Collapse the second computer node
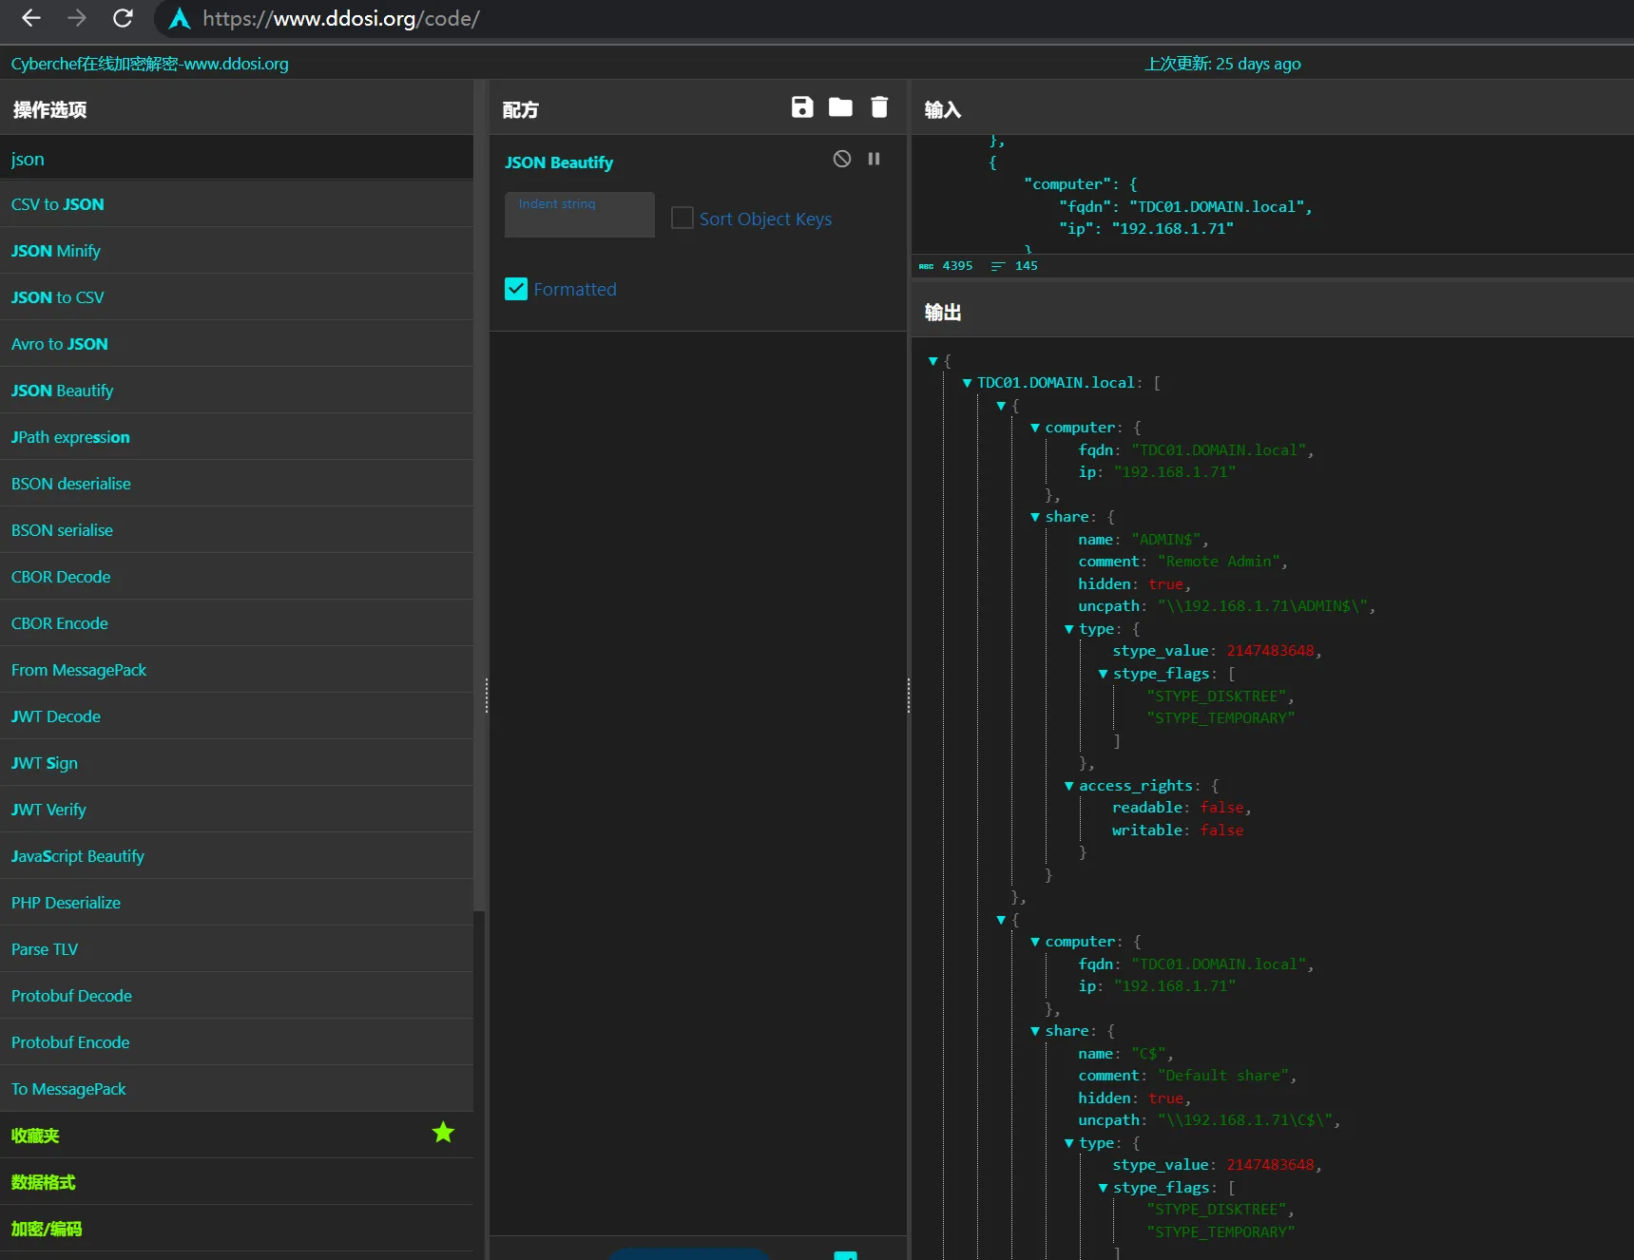Viewport: 1634px width, 1260px height. pyautogui.click(x=1035, y=942)
